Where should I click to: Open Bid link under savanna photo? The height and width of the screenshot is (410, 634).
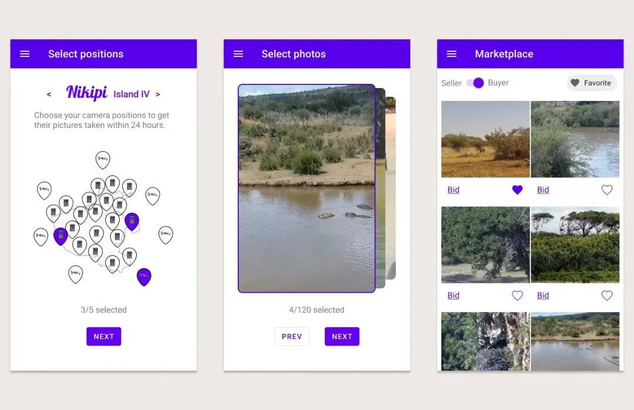[x=453, y=190]
